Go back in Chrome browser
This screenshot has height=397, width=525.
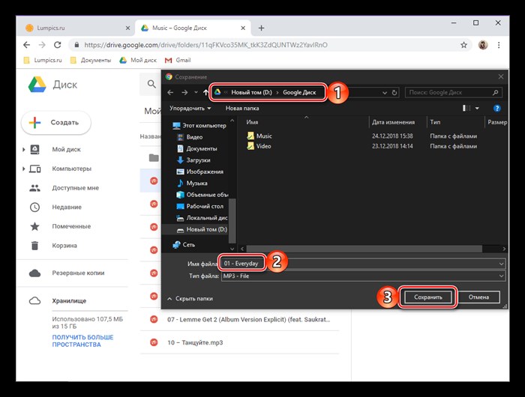26,45
